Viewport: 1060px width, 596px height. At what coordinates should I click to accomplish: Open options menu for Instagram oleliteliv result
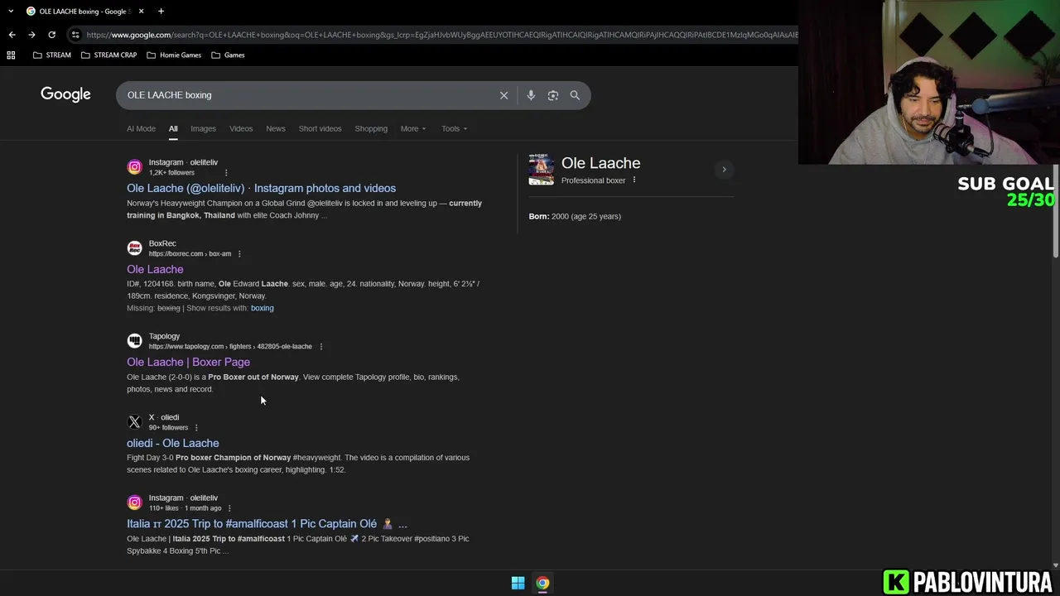click(x=226, y=173)
